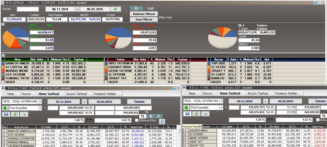Viewport: 327px width, 147px height.
Task: Switch unit to TL in Kurum Dağılımı
Action: click(x=137, y=9)
